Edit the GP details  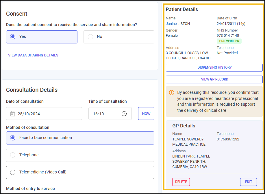tap(249, 182)
